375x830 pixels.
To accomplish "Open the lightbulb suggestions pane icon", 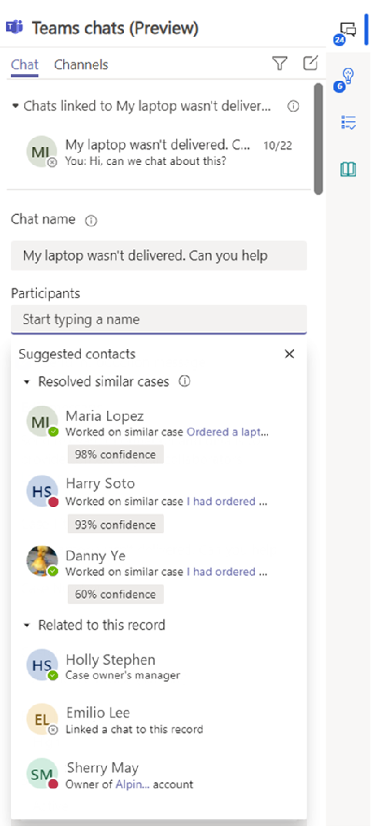I will (348, 77).
